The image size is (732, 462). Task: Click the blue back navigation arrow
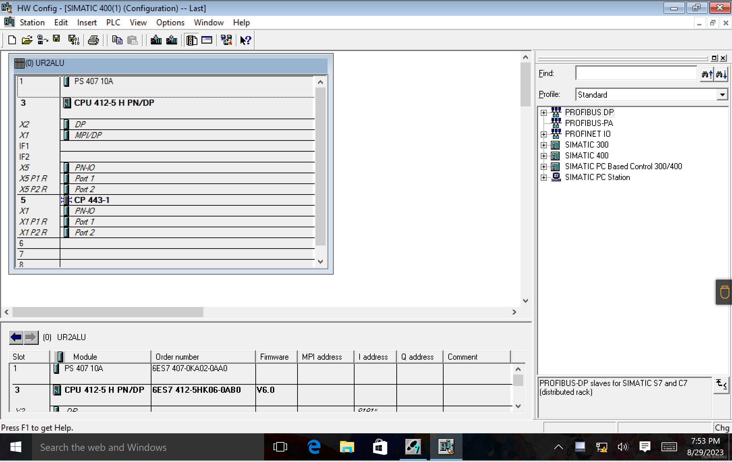coord(16,337)
